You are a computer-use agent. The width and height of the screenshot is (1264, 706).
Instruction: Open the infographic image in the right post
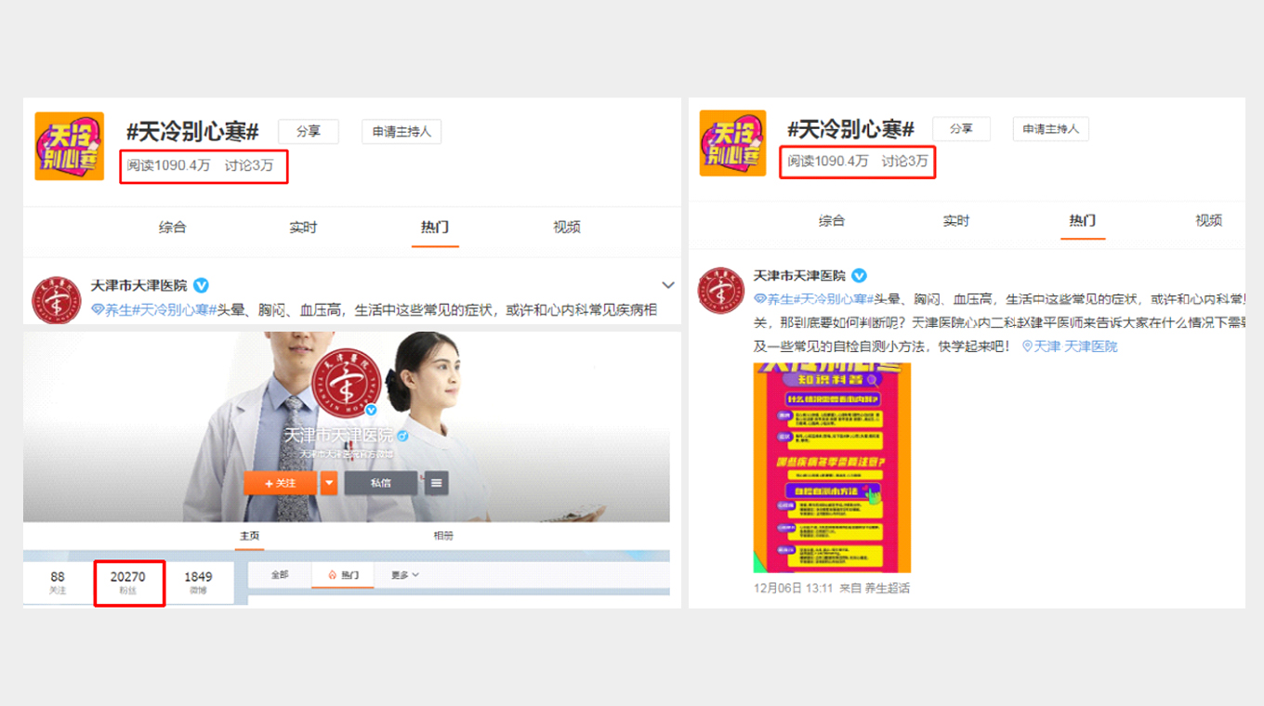point(832,467)
